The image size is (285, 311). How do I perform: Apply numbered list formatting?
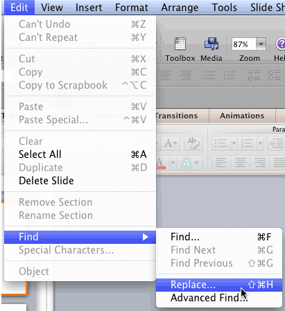pos(247,143)
